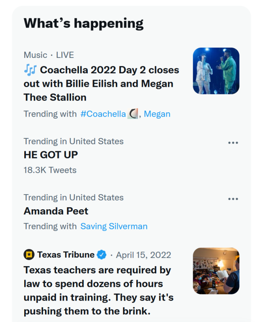Open the Saving Silverman trending link

[x=114, y=226]
